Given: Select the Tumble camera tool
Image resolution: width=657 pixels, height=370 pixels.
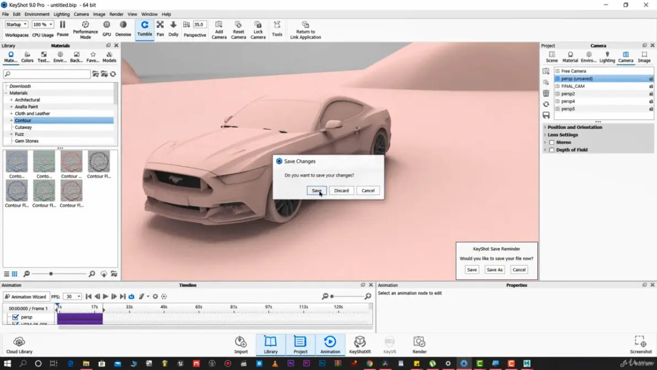Looking at the screenshot, I should click(x=144, y=29).
